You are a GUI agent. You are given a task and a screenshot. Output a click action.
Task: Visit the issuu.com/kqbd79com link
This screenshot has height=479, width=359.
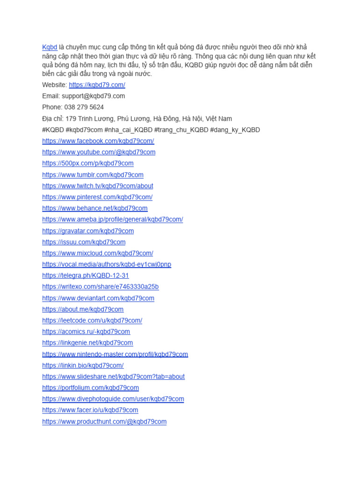point(84,242)
